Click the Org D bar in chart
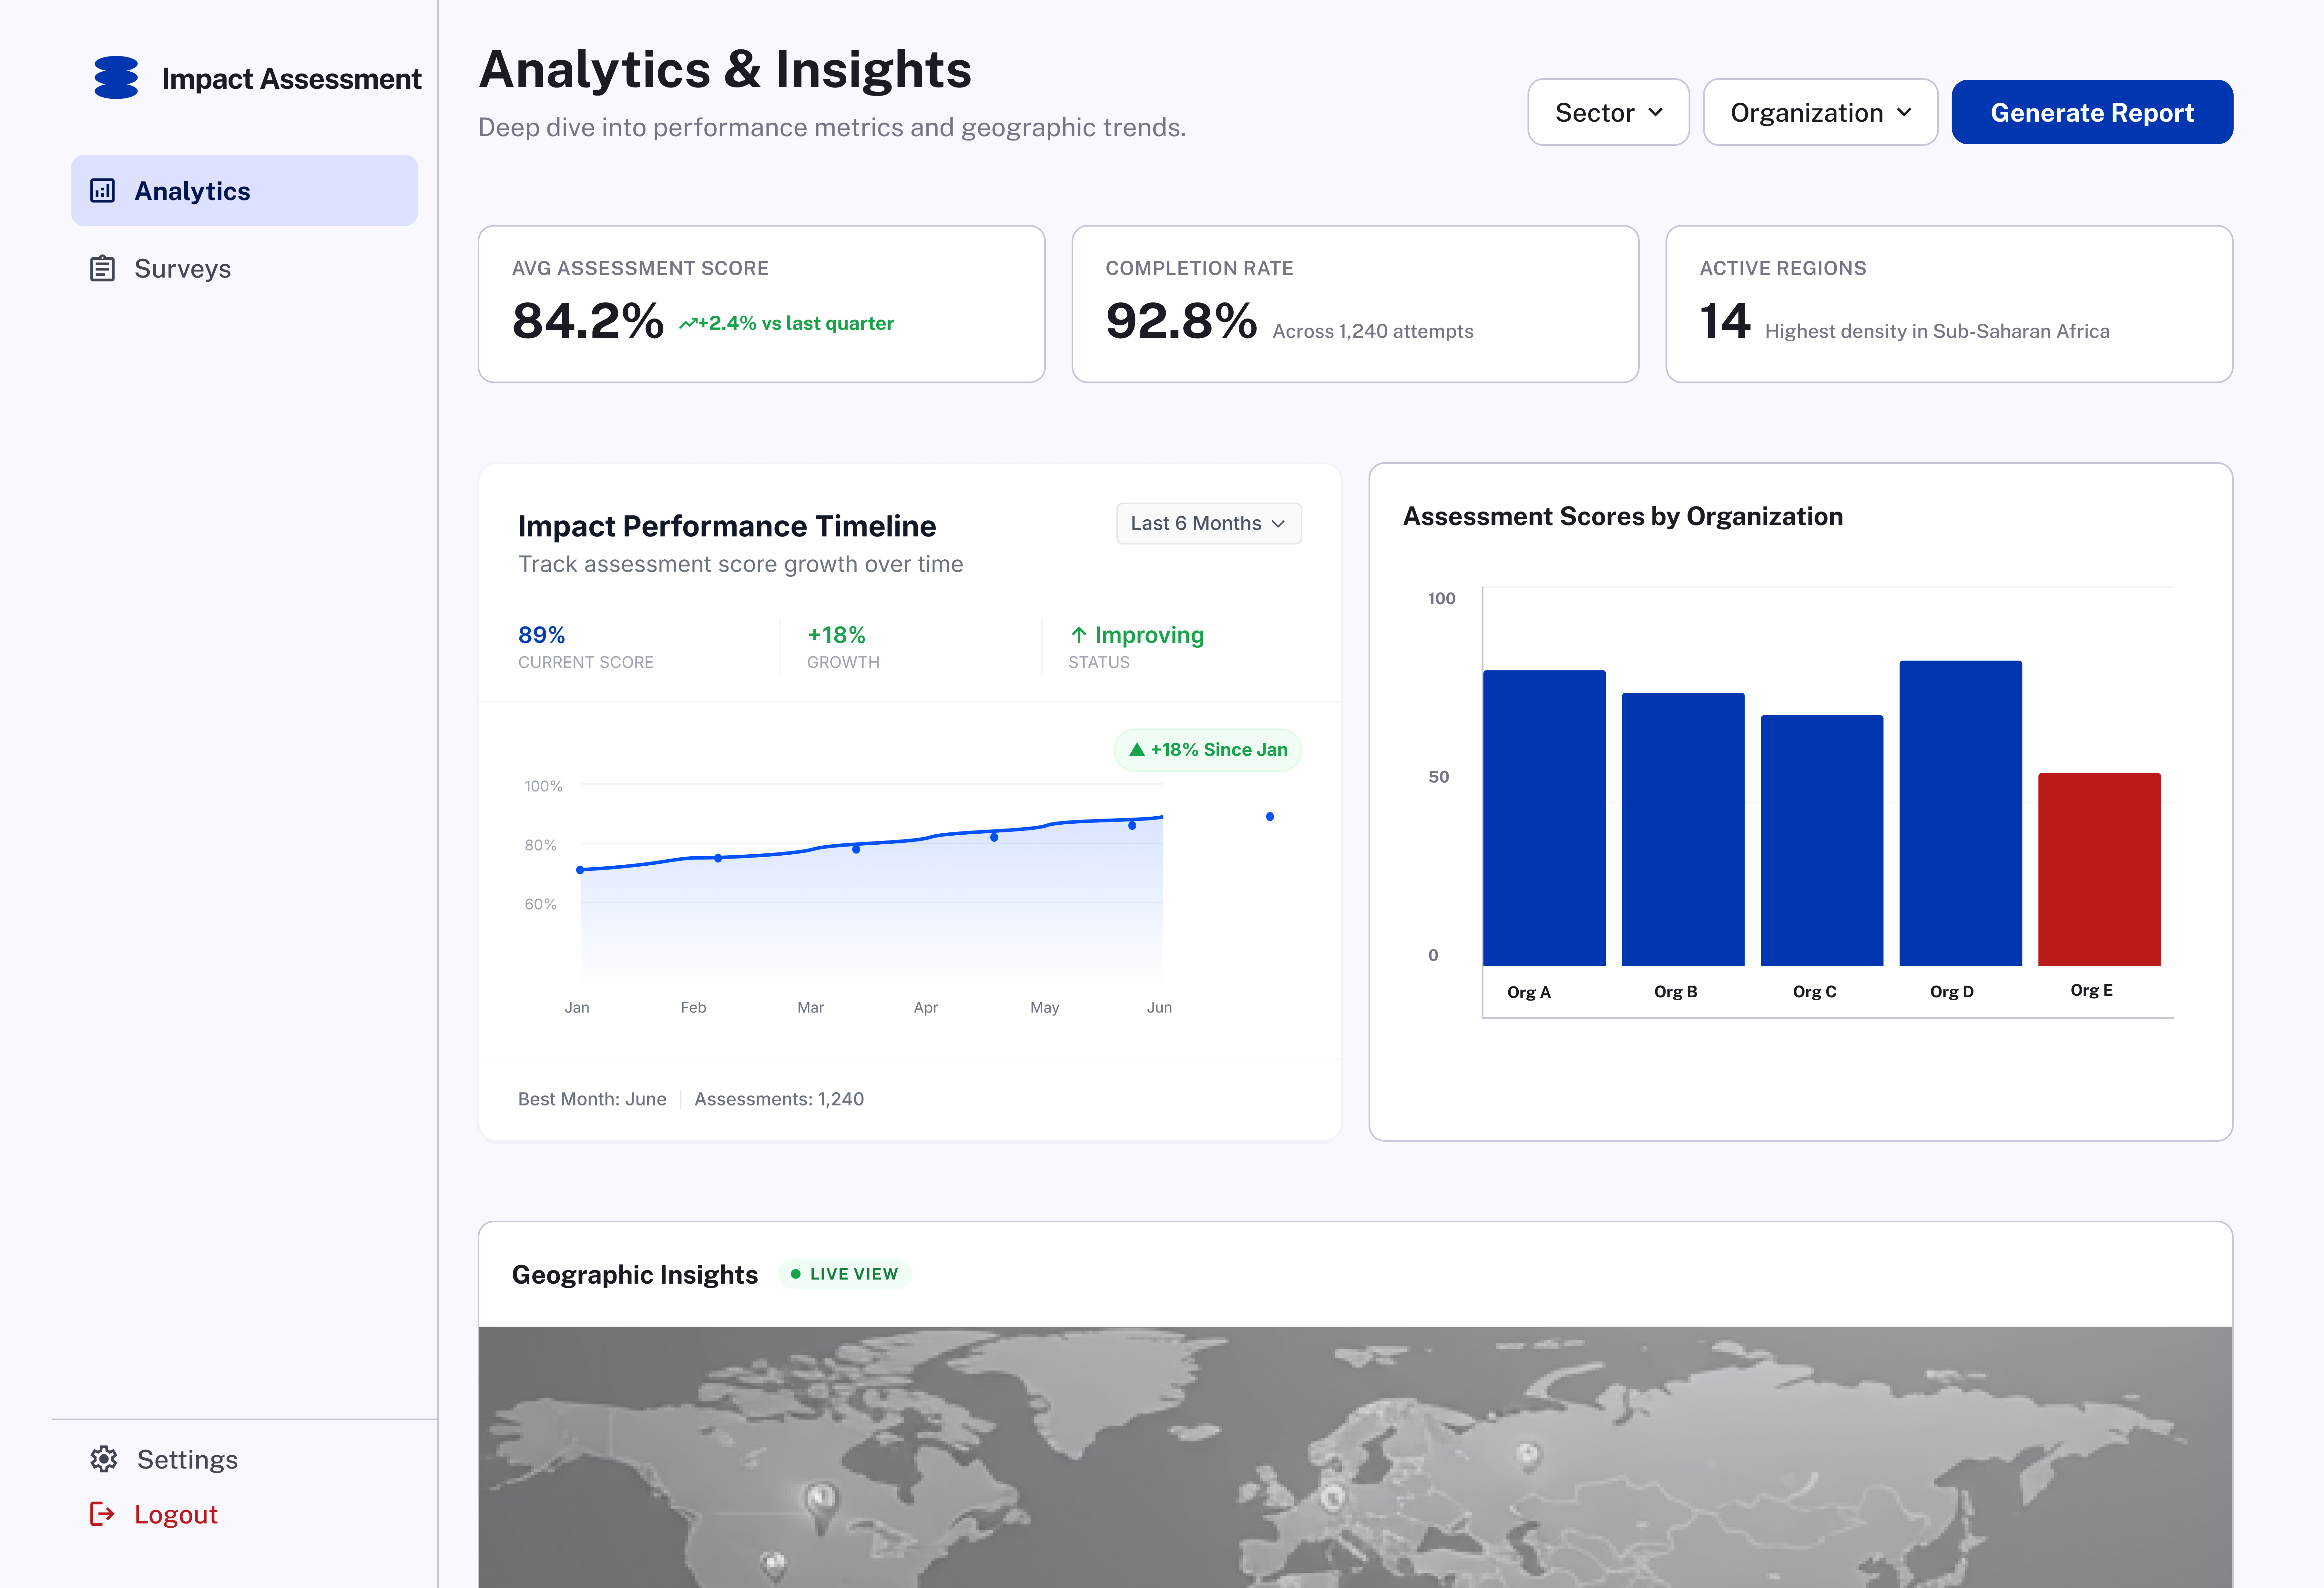The image size is (2324, 1588). (x=1961, y=813)
